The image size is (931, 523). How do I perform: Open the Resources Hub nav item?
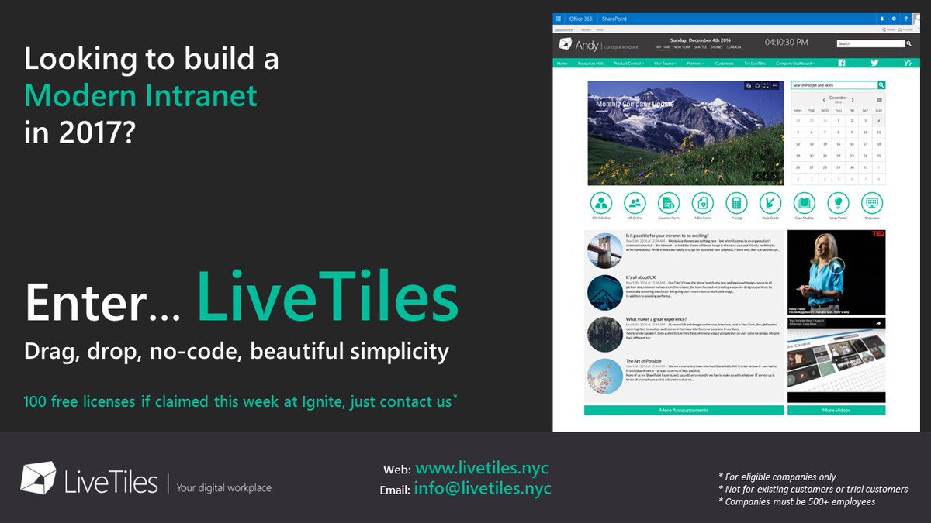[590, 63]
